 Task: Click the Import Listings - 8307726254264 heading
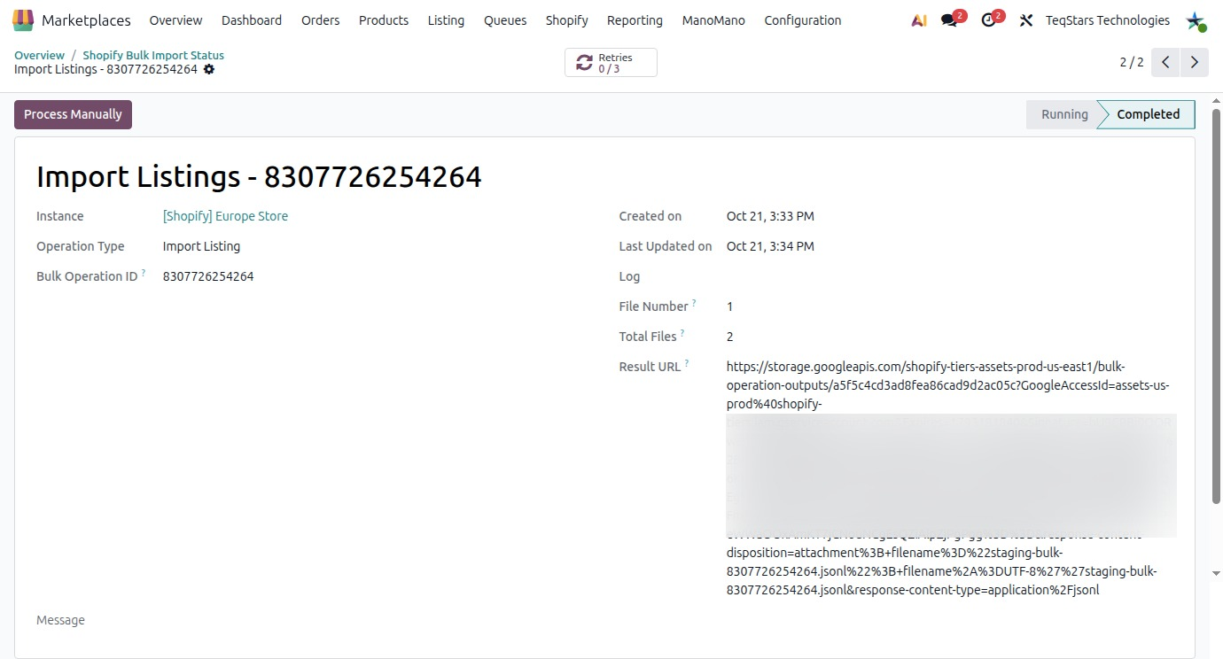click(259, 177)
